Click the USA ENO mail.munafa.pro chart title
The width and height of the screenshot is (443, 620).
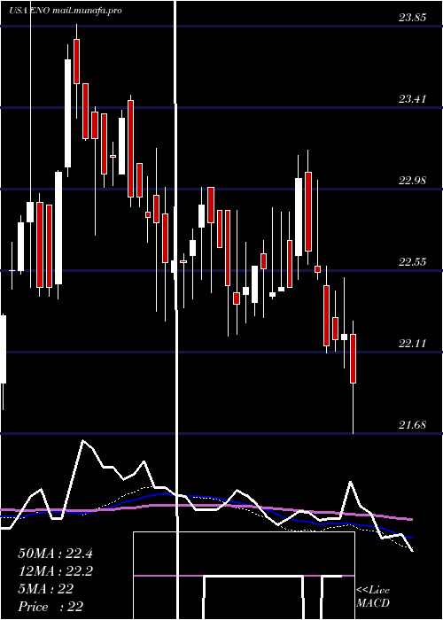66,11
